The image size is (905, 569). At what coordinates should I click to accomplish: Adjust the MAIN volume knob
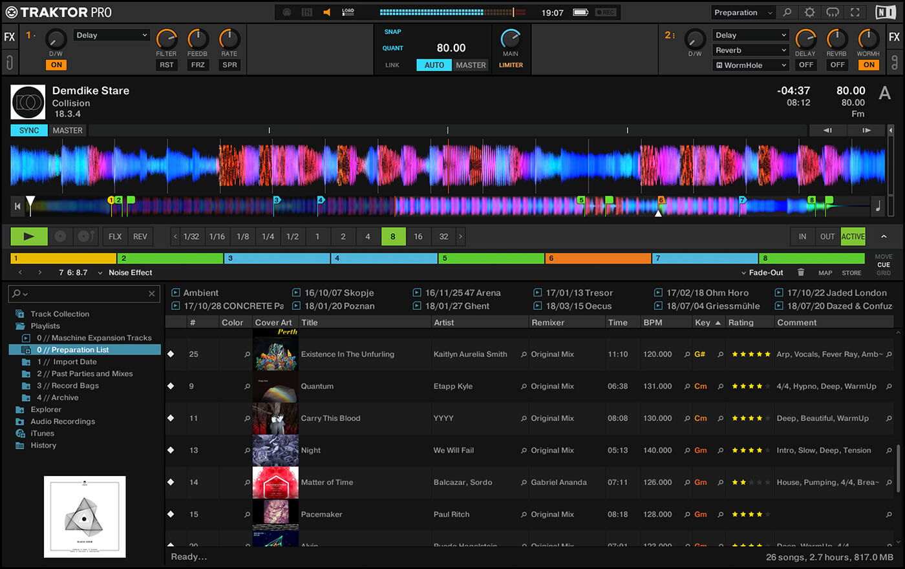[511, 39]
